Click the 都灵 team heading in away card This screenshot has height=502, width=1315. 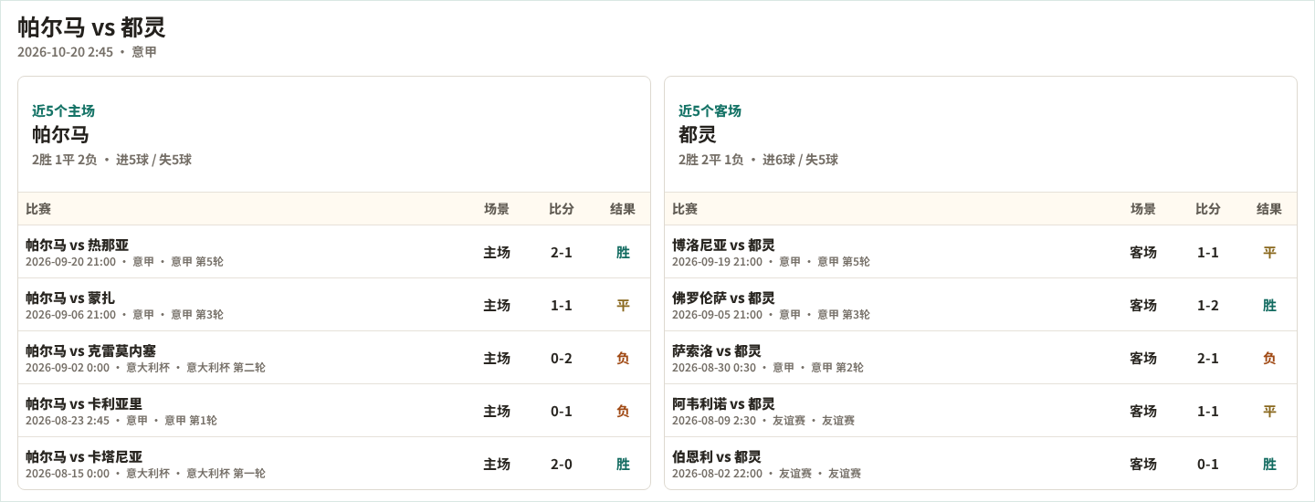[698, 134]
